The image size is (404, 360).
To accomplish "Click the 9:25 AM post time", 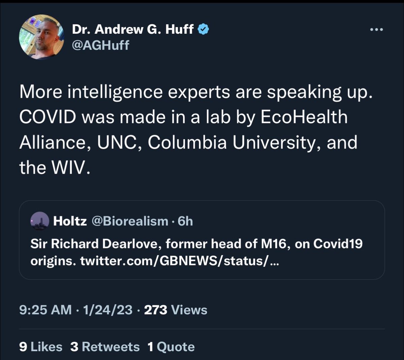I will pos(45,310).
